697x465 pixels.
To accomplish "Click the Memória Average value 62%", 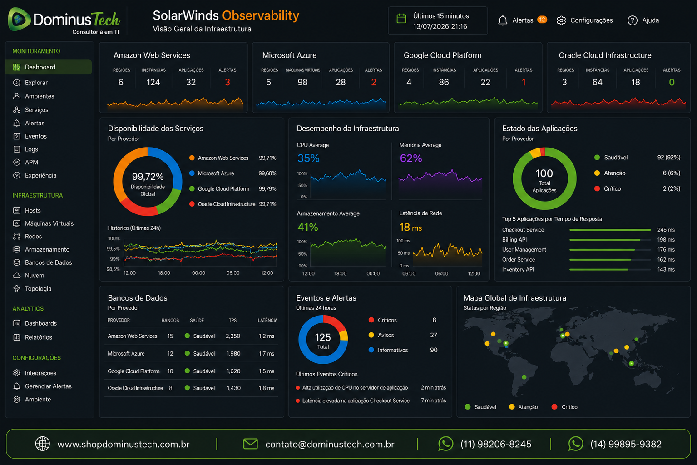I will (x=411, y=158).
